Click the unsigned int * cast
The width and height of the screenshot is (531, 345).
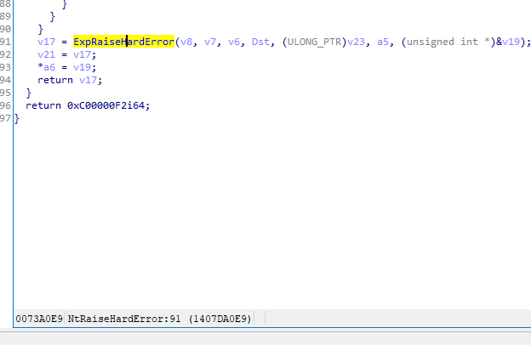(x=448, y=42)
